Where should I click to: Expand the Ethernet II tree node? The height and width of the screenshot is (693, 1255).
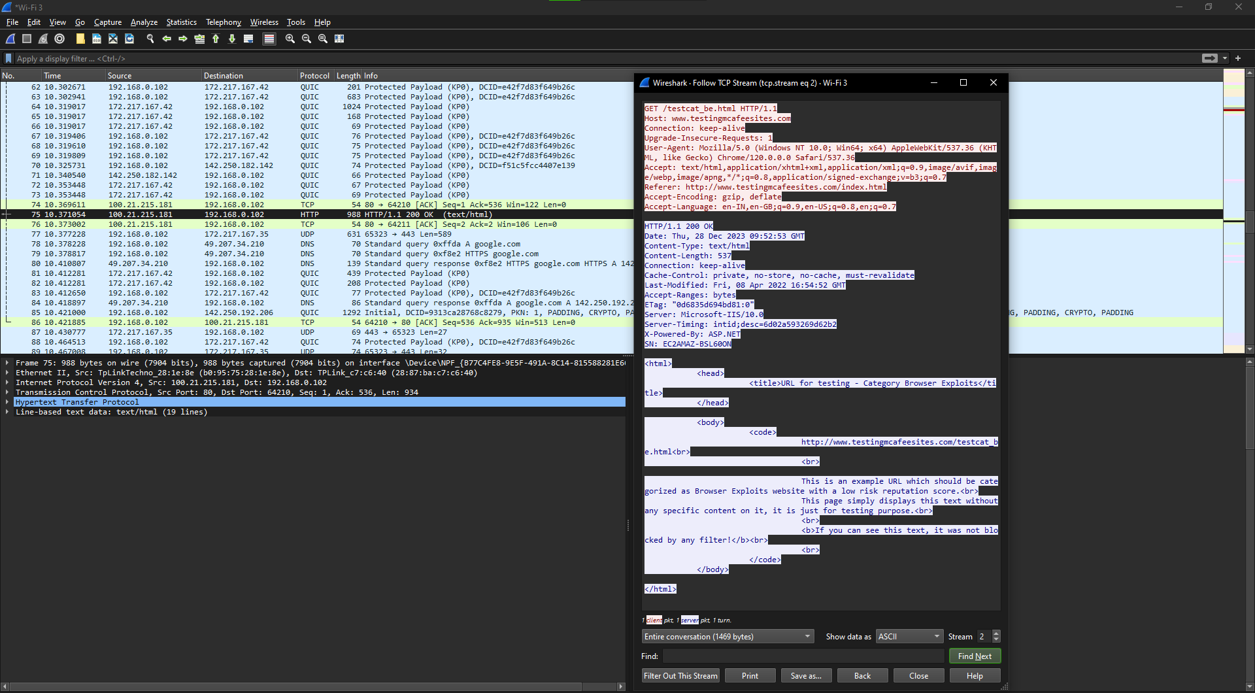(x=7, y=373)
